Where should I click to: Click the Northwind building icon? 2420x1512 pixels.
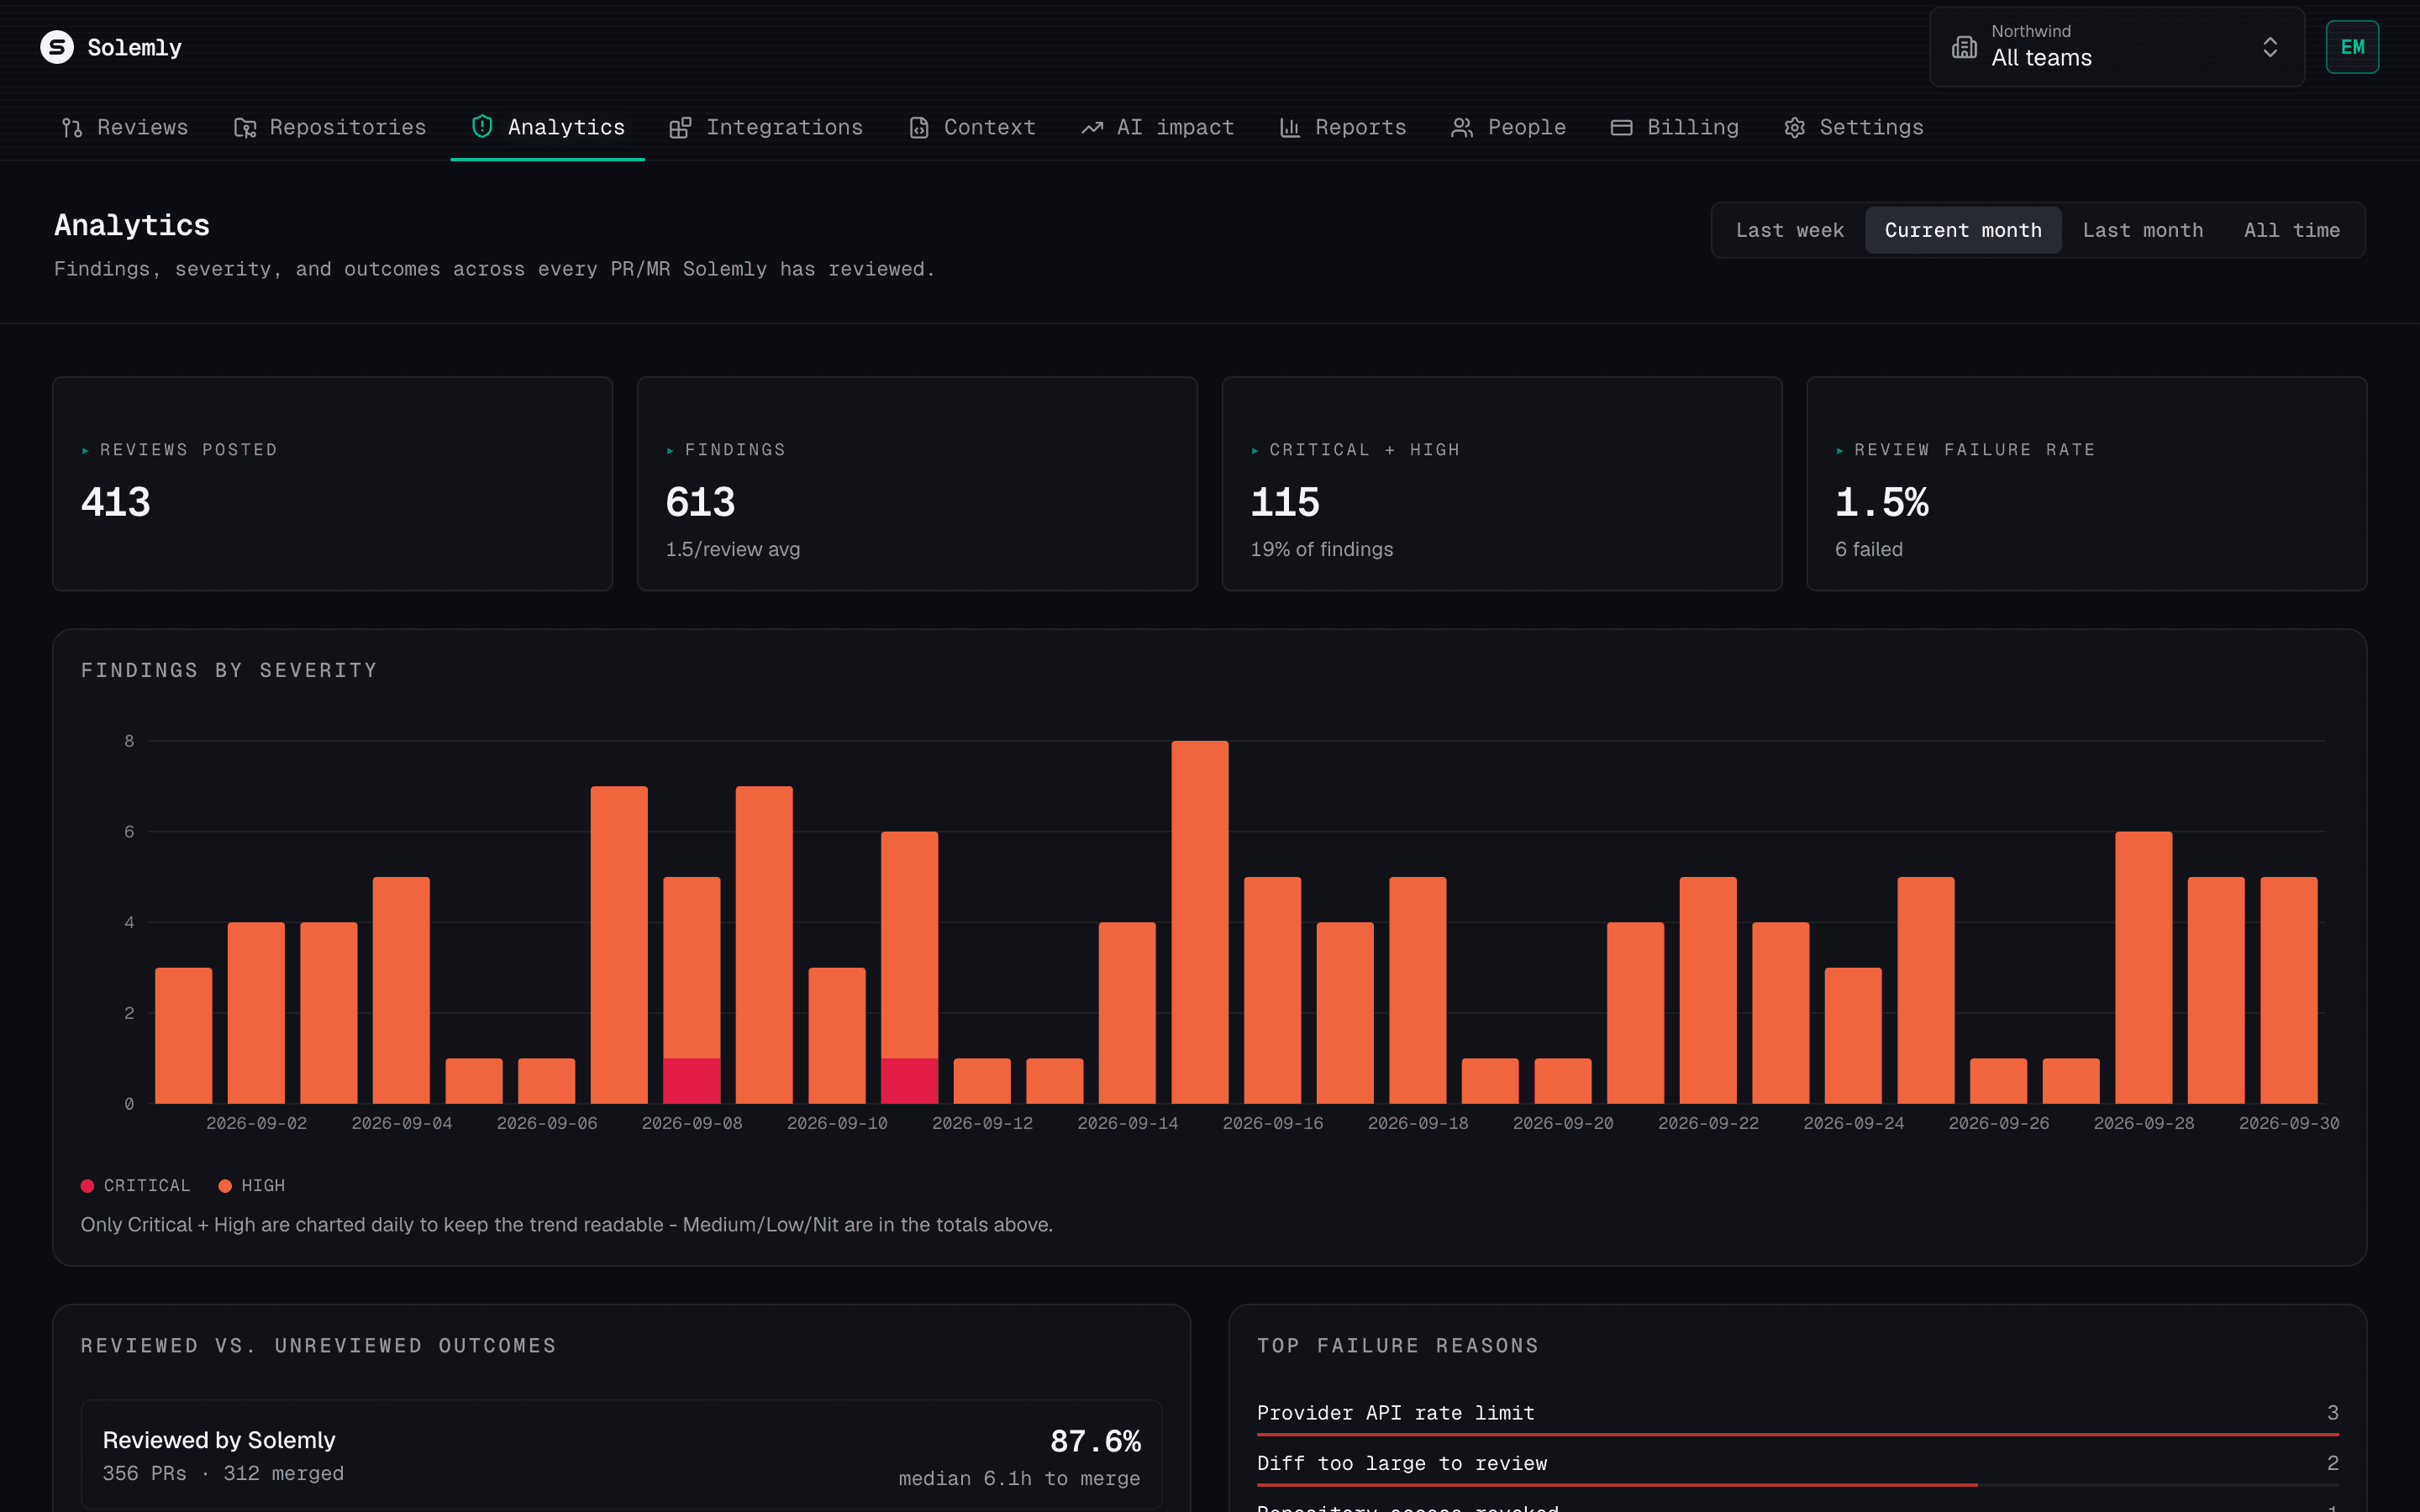1964,47
